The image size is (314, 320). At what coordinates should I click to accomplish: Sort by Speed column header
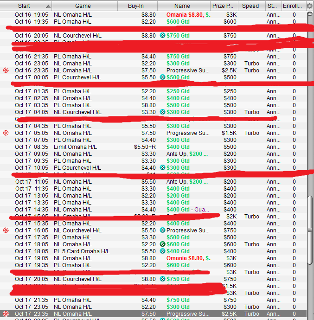(251, 6)
